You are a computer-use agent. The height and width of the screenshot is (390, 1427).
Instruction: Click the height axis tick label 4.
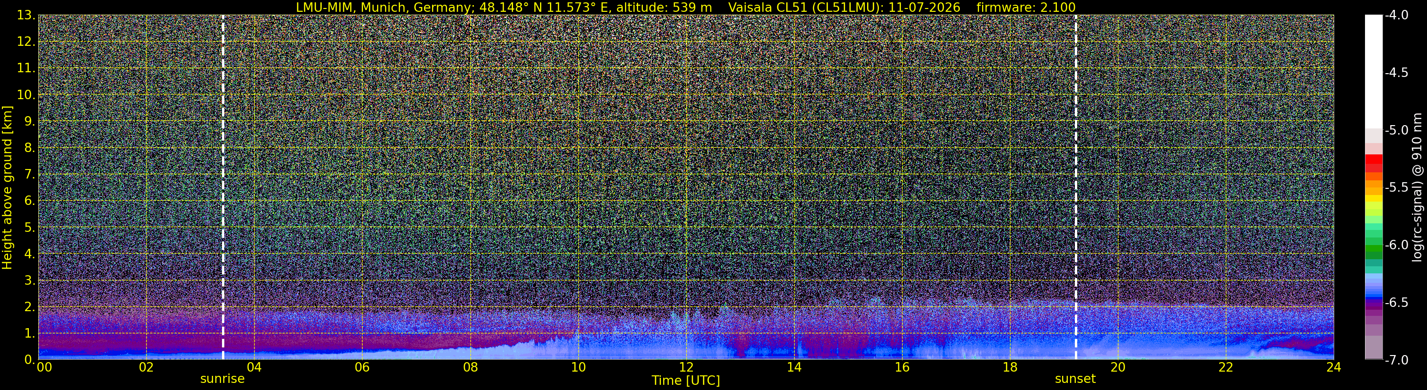(29, 254)
